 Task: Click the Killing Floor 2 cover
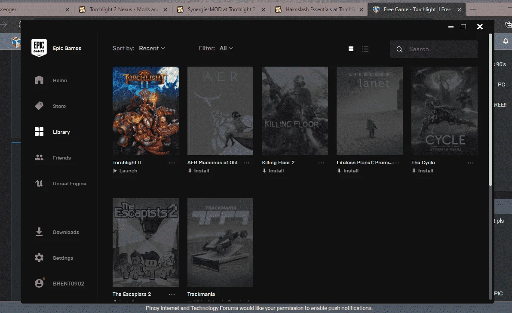295,111
